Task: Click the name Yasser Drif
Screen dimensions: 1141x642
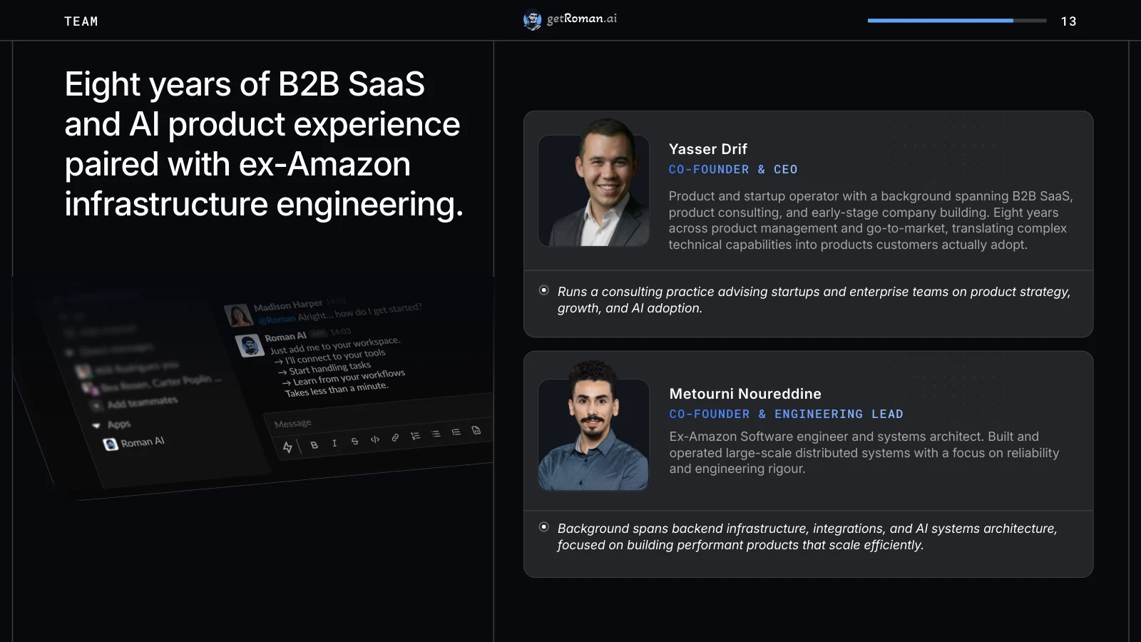Action: 708,149
